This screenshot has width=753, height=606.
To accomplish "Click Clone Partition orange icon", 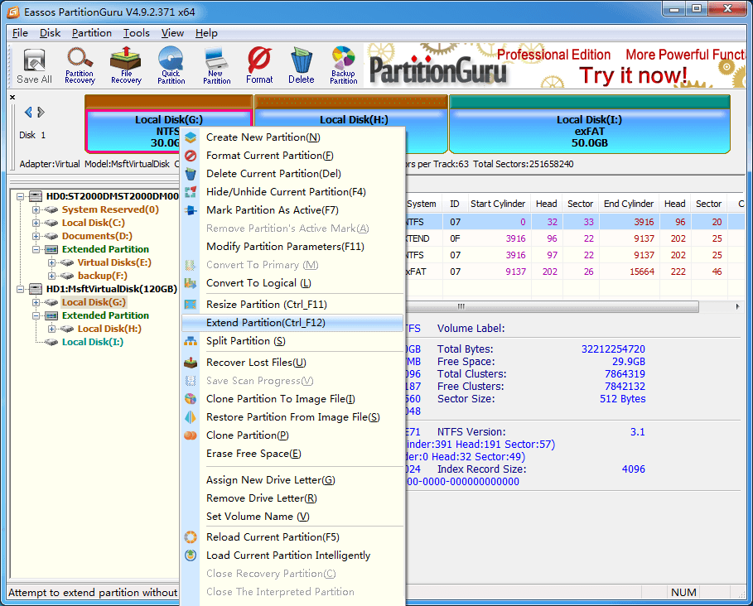I will pyautogui.click(x=191, y=435).
